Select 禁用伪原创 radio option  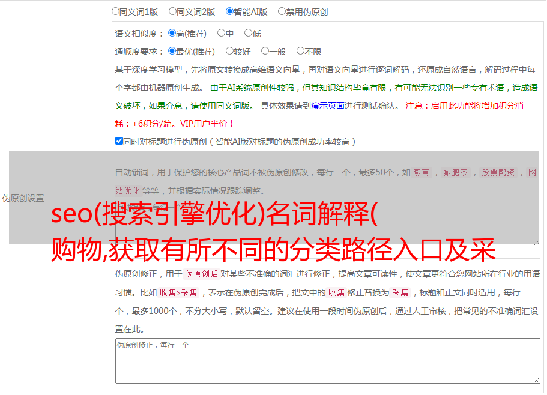point(282,11)
